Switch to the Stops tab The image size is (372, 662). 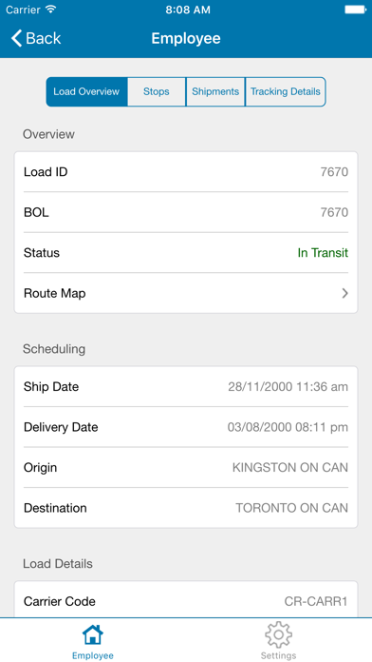coord(157,91)
